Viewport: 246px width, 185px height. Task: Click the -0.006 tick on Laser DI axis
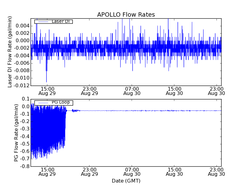click(x=22, y=63)
